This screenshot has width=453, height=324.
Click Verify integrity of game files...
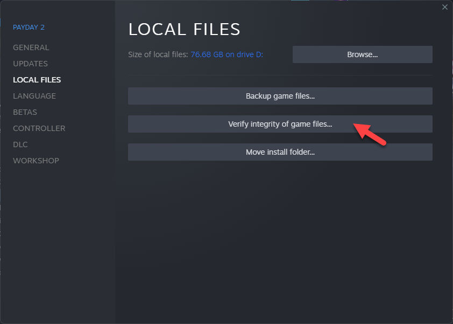click(280, 124)
